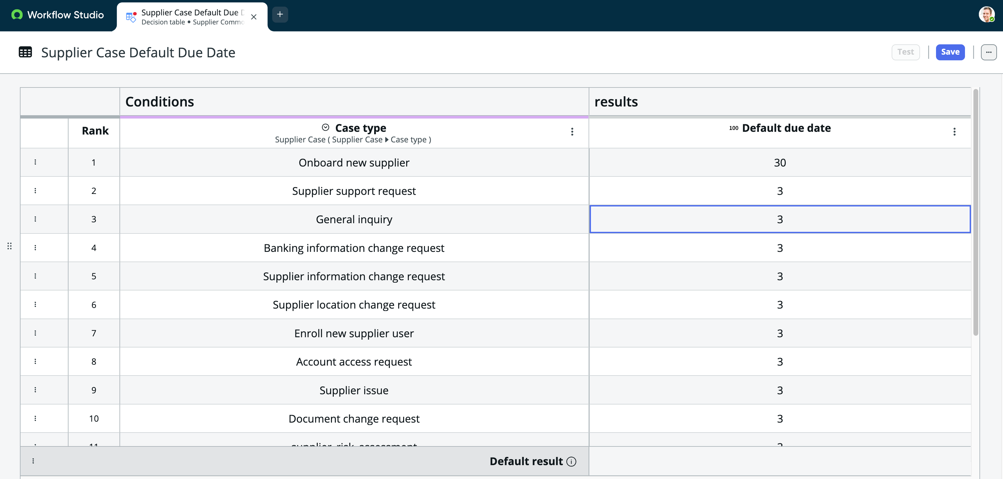Click the Conditions section header
This screenshot has height=479, width=1003.
[x=354, y=102]
